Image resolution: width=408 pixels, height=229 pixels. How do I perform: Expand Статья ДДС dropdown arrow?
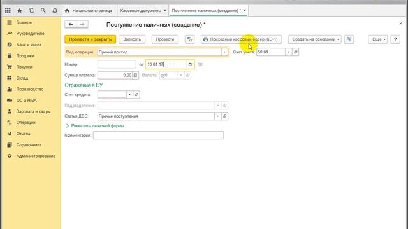tap(218, 116)
